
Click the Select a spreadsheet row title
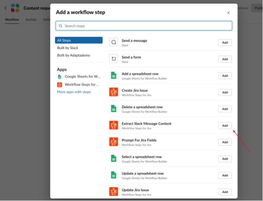point(142,157)
